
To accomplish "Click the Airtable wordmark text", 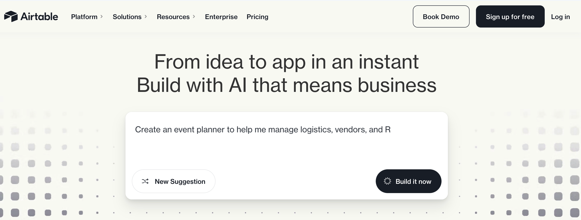I will pos(39,17).
